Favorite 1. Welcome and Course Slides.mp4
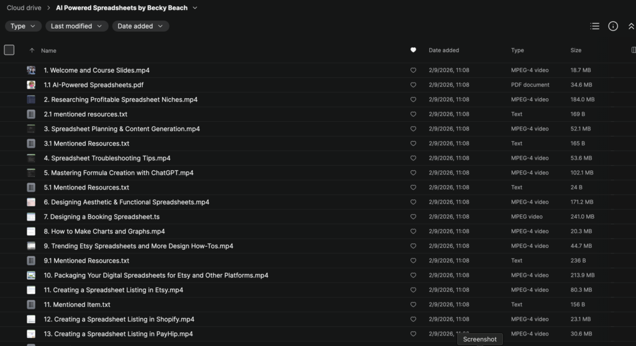 click(413, 70)
